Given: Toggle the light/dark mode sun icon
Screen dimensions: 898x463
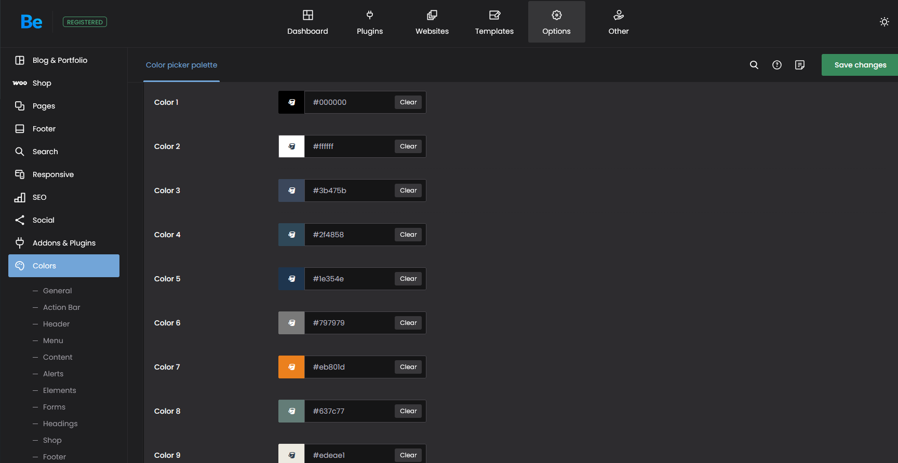Looking at the screenshot, I should point(884,22).
